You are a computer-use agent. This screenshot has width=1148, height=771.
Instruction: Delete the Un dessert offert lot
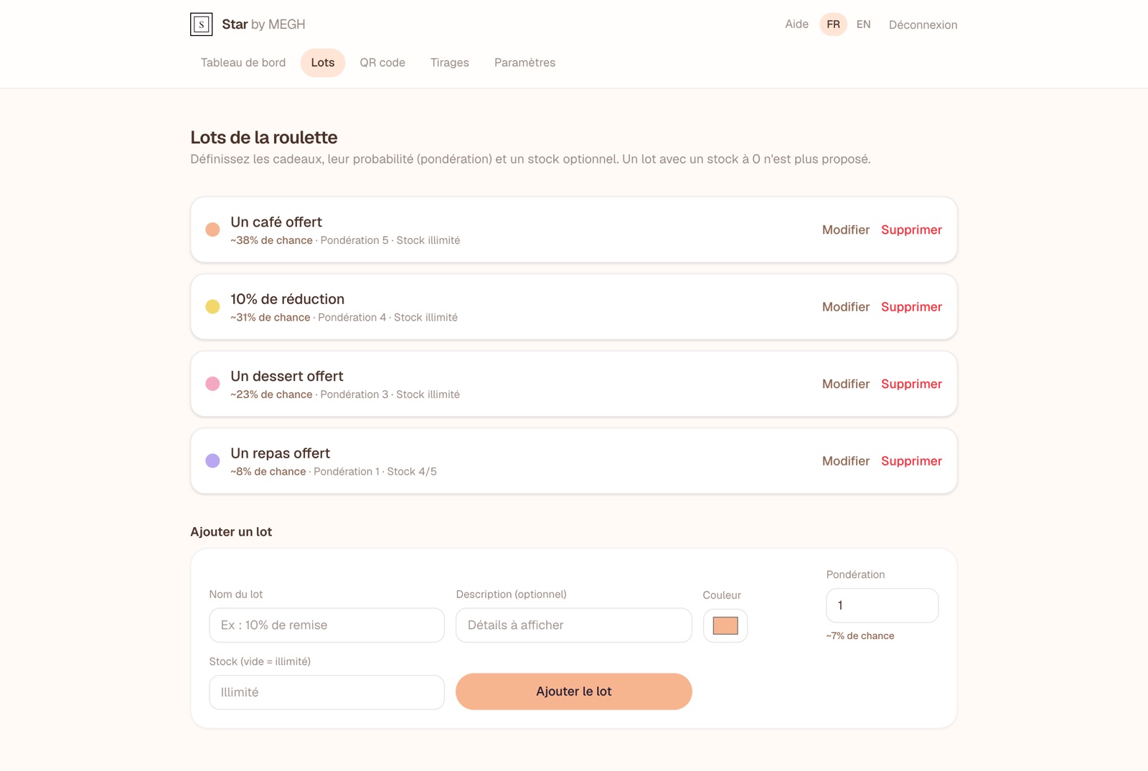tap(911, 384)
